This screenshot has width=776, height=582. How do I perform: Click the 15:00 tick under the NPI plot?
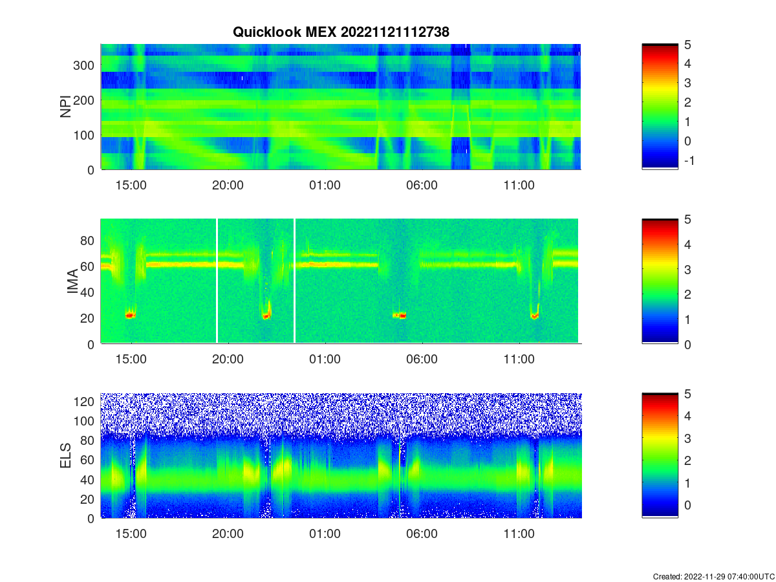tap(131, 185)
